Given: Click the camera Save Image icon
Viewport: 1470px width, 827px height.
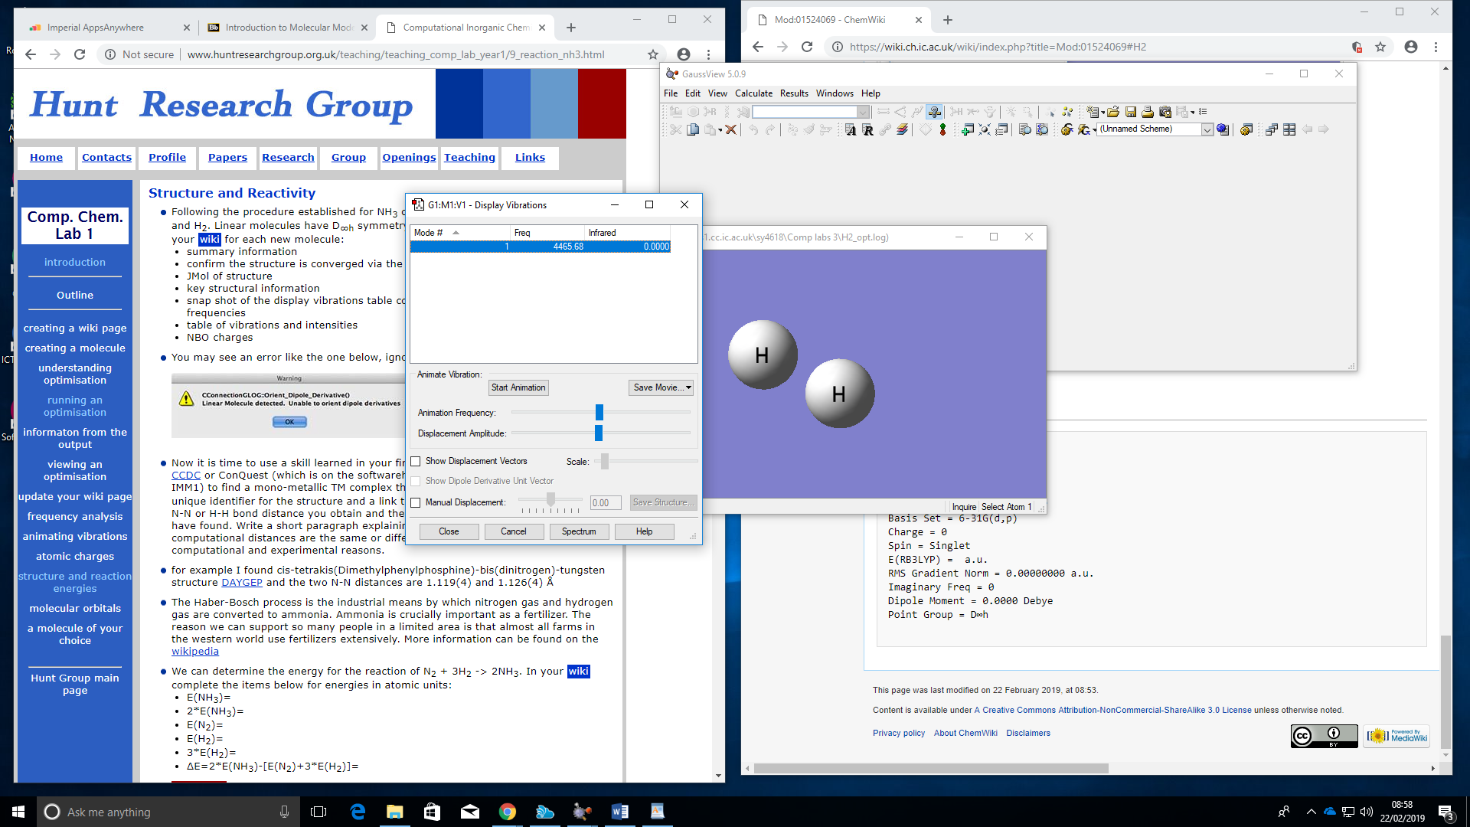Looking at the screenshot, I should click(1165, 112).
